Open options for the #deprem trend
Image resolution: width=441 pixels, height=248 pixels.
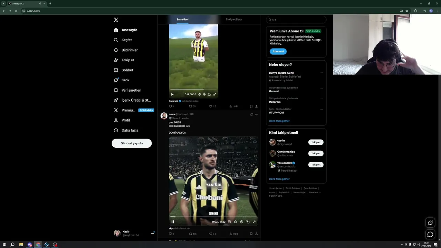pos(322,99)
